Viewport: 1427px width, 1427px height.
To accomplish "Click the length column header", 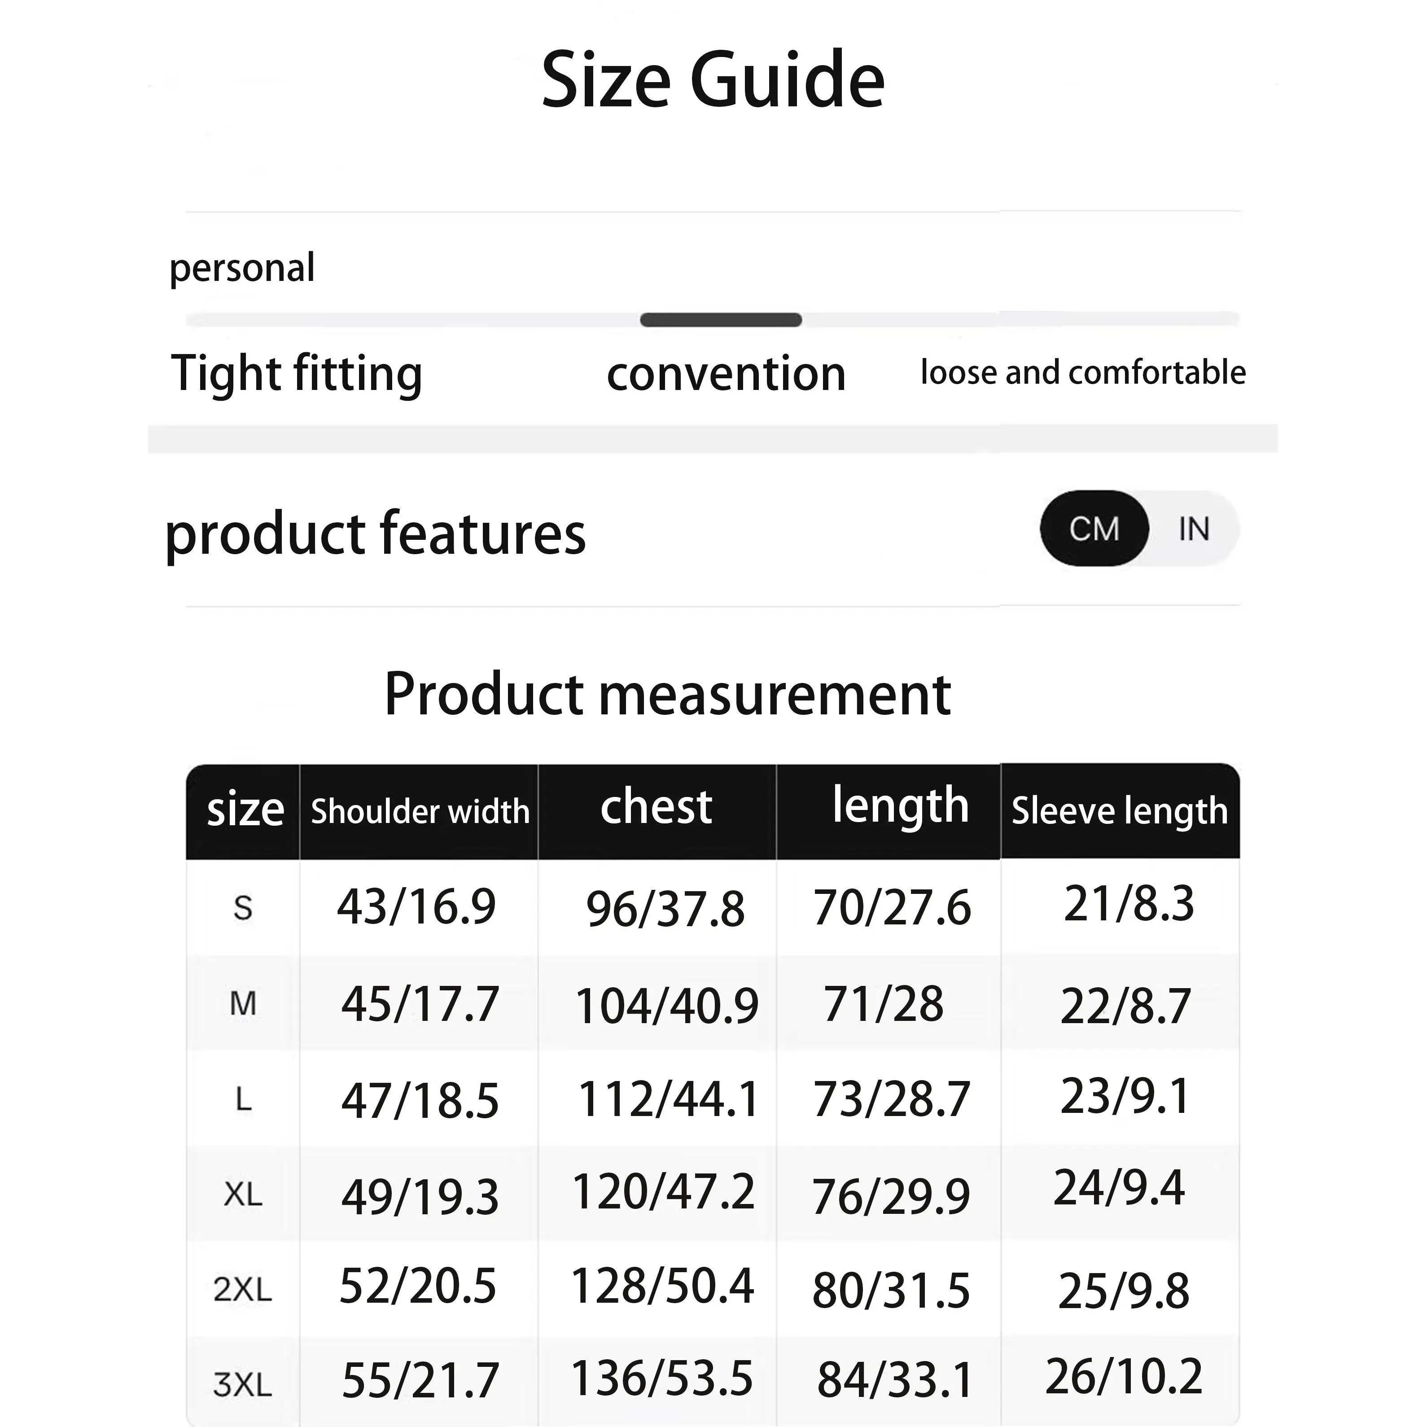I will 900,805.
